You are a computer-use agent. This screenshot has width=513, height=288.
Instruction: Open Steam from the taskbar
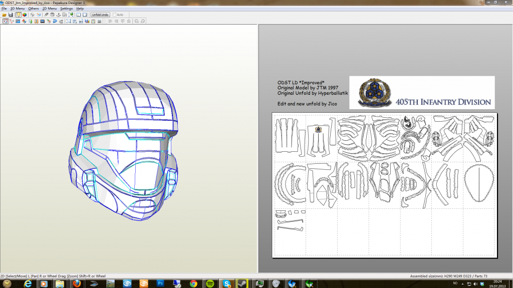click(242, 284)
